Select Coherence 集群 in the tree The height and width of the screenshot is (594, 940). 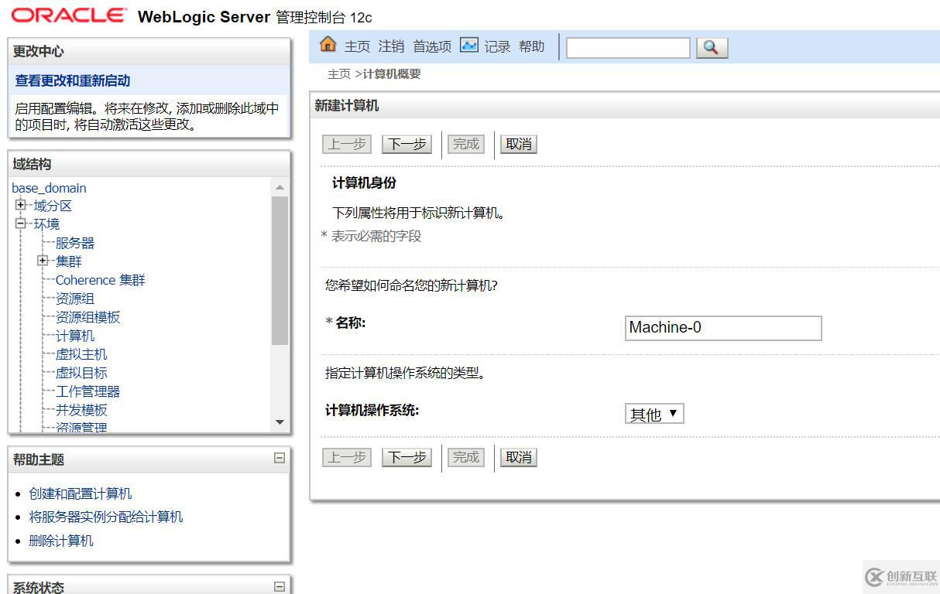pos(101,280)
